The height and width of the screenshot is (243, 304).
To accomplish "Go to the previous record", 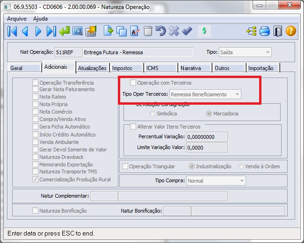I will [25, 31].
